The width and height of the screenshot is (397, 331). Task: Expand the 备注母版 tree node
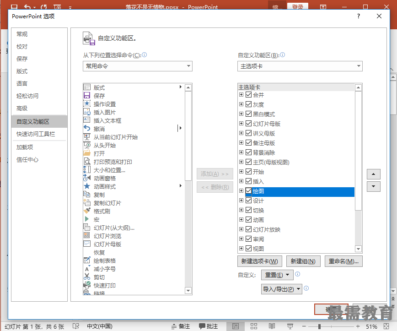point(241,143)
